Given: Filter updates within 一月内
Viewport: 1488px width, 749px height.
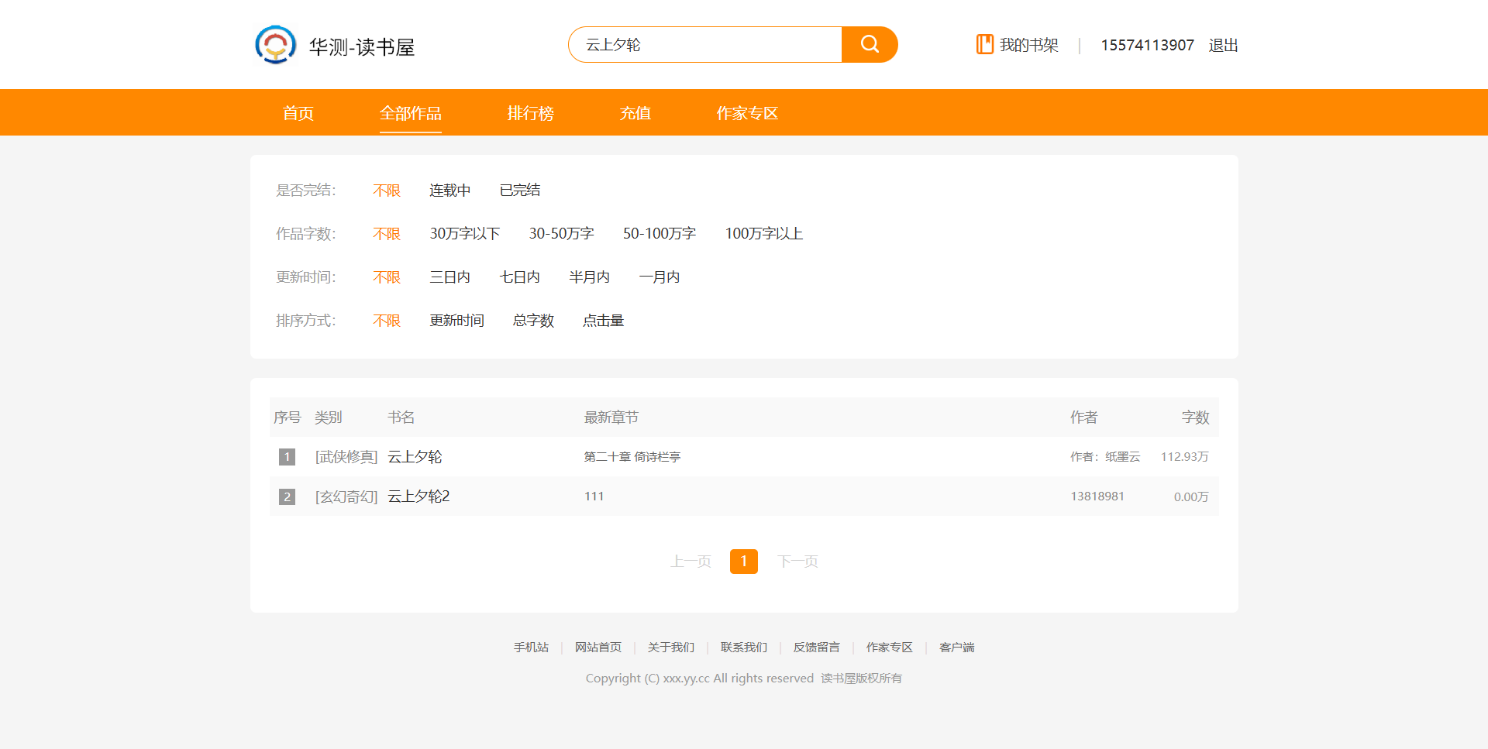Looking at the screenshot, I should [x=660, y=277].
